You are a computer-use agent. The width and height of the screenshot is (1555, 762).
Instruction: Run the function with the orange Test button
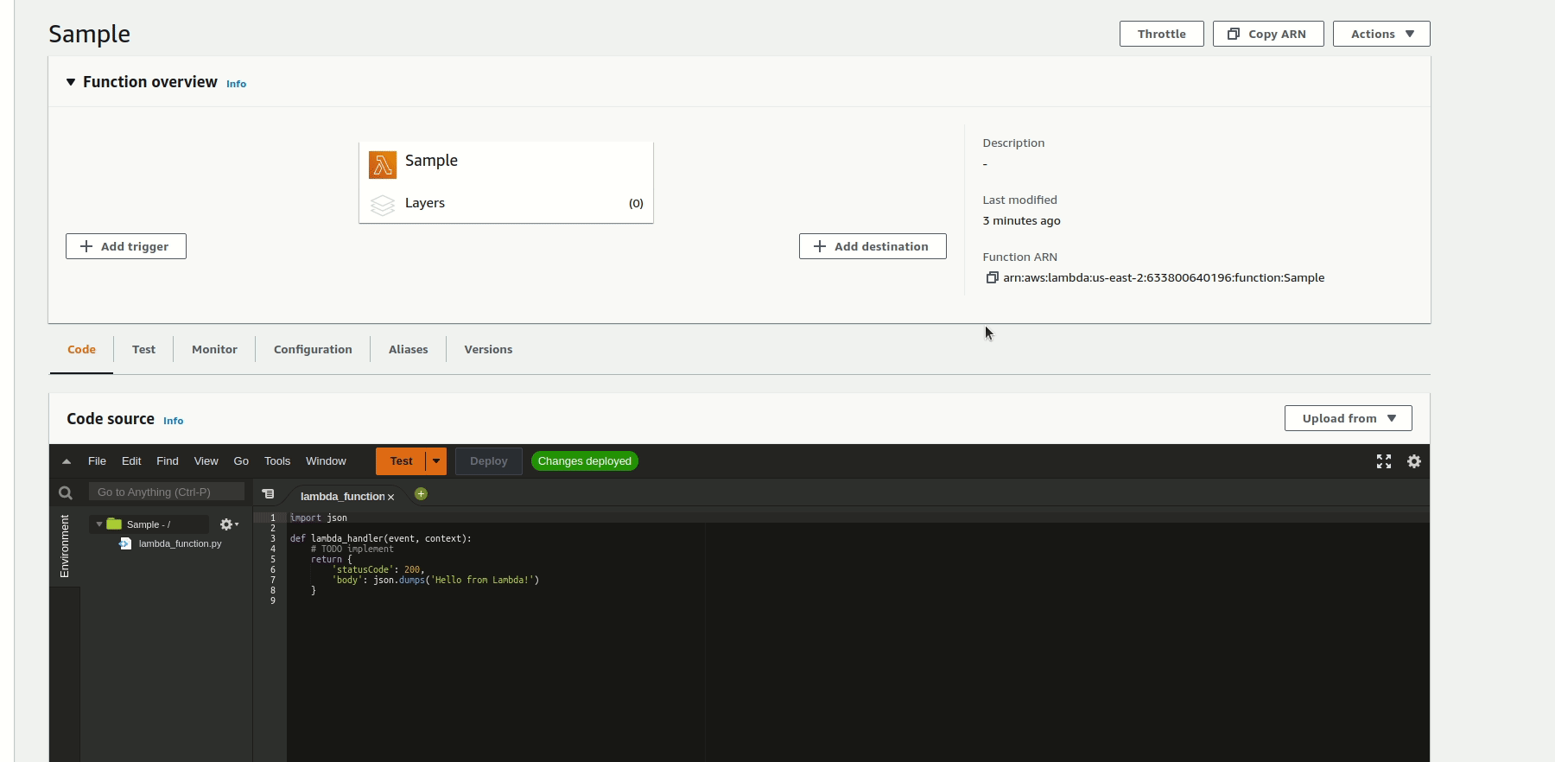pos(401,461)
